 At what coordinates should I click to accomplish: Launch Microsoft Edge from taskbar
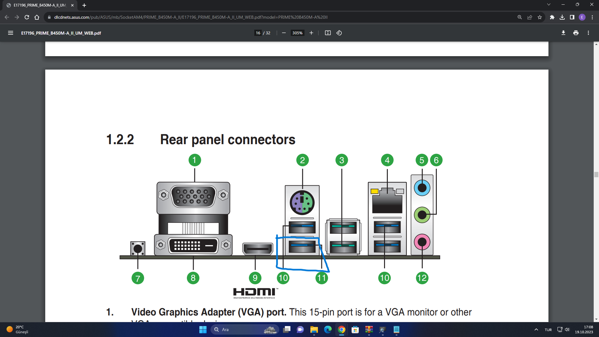(328, 330)
